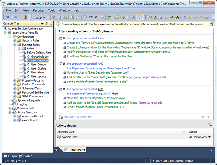Viewport: 217px width, 165px height.
Task: Click the gear icon beside Create Exchange mailbox action
Action: point(65,48)
